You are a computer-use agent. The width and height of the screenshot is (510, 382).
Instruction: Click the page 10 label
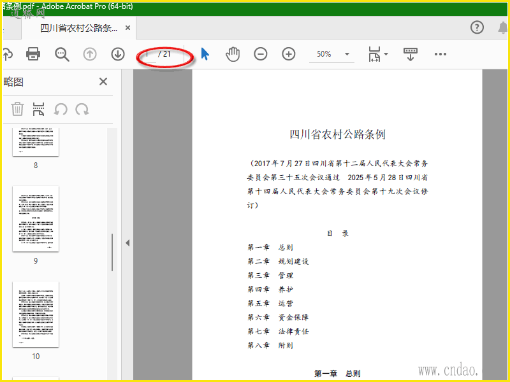(36, 357)
